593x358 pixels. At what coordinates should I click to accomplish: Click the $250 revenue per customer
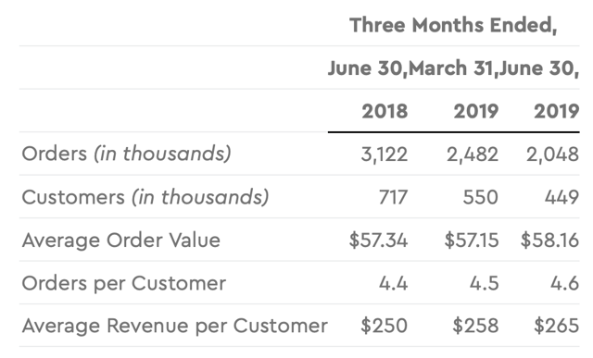click(x=384, y=326)
